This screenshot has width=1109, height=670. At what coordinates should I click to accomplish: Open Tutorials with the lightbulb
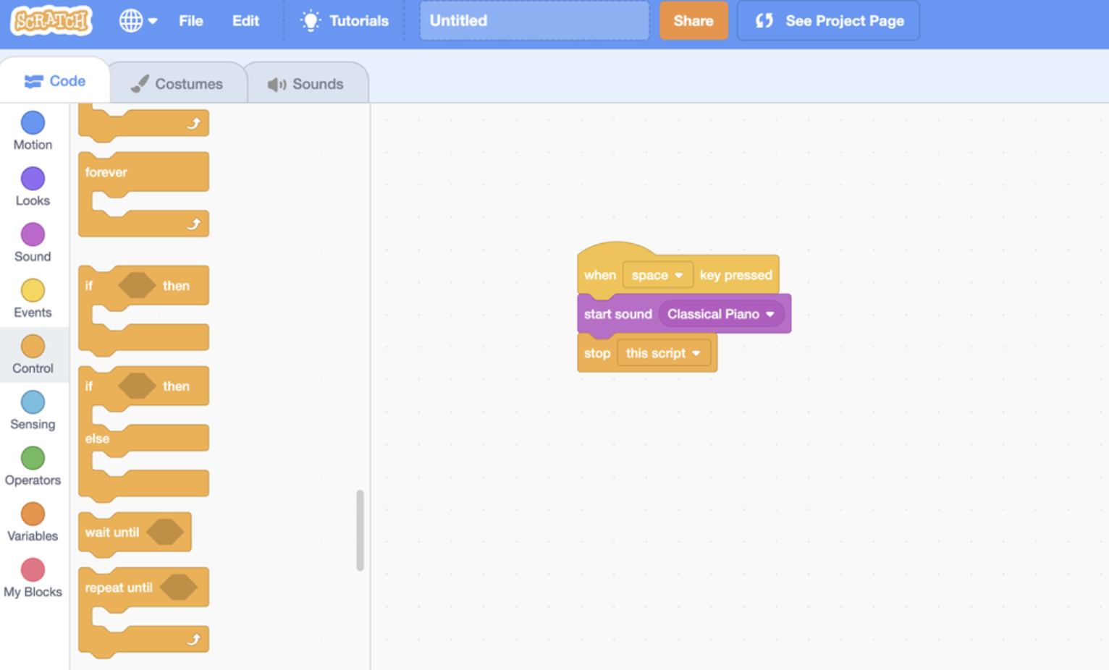click(345, 21)
